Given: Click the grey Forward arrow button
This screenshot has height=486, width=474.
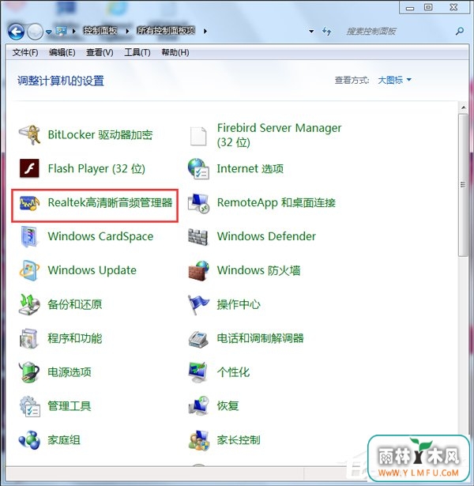Looking at the screenshot, I should pyautogui.click(x=35, y=32).
